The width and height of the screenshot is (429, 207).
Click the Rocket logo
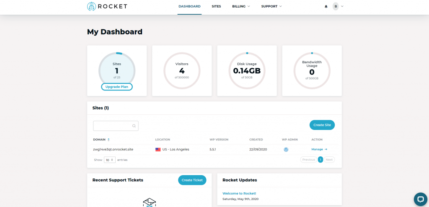click(107, 6)
